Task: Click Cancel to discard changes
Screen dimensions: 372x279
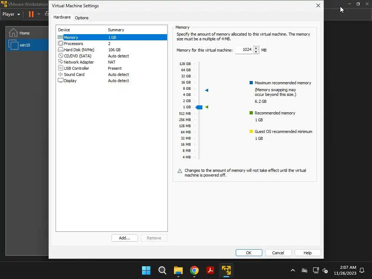Action: coord(278,253)
